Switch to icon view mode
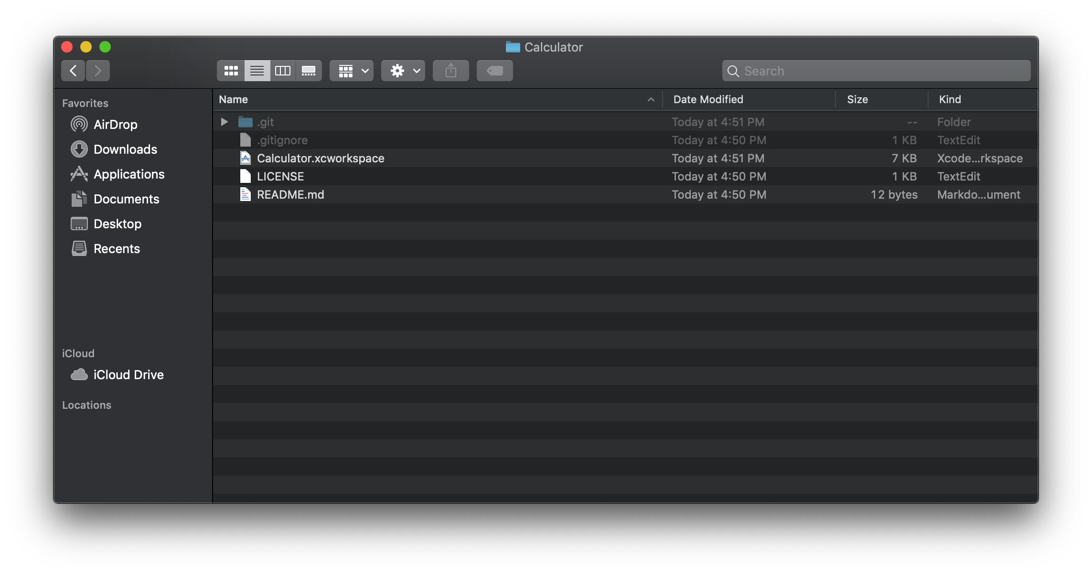 point(231,71)
